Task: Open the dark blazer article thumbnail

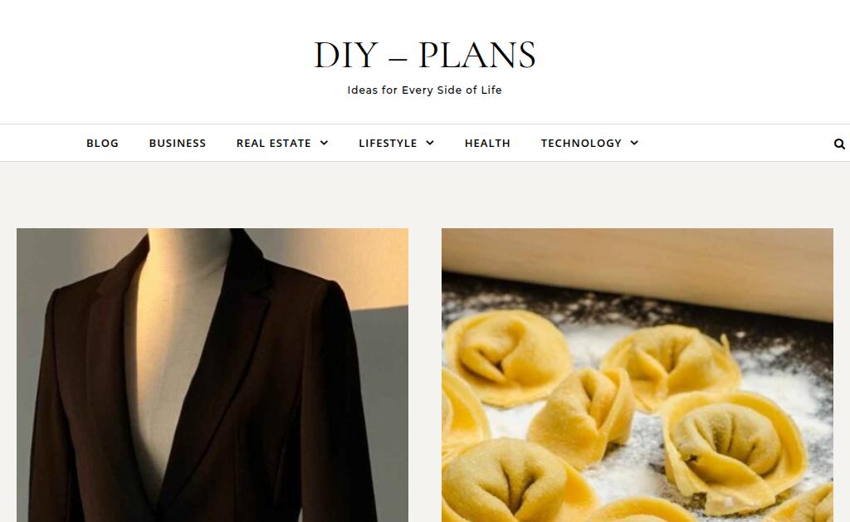Action: click(x=212, y=375)
